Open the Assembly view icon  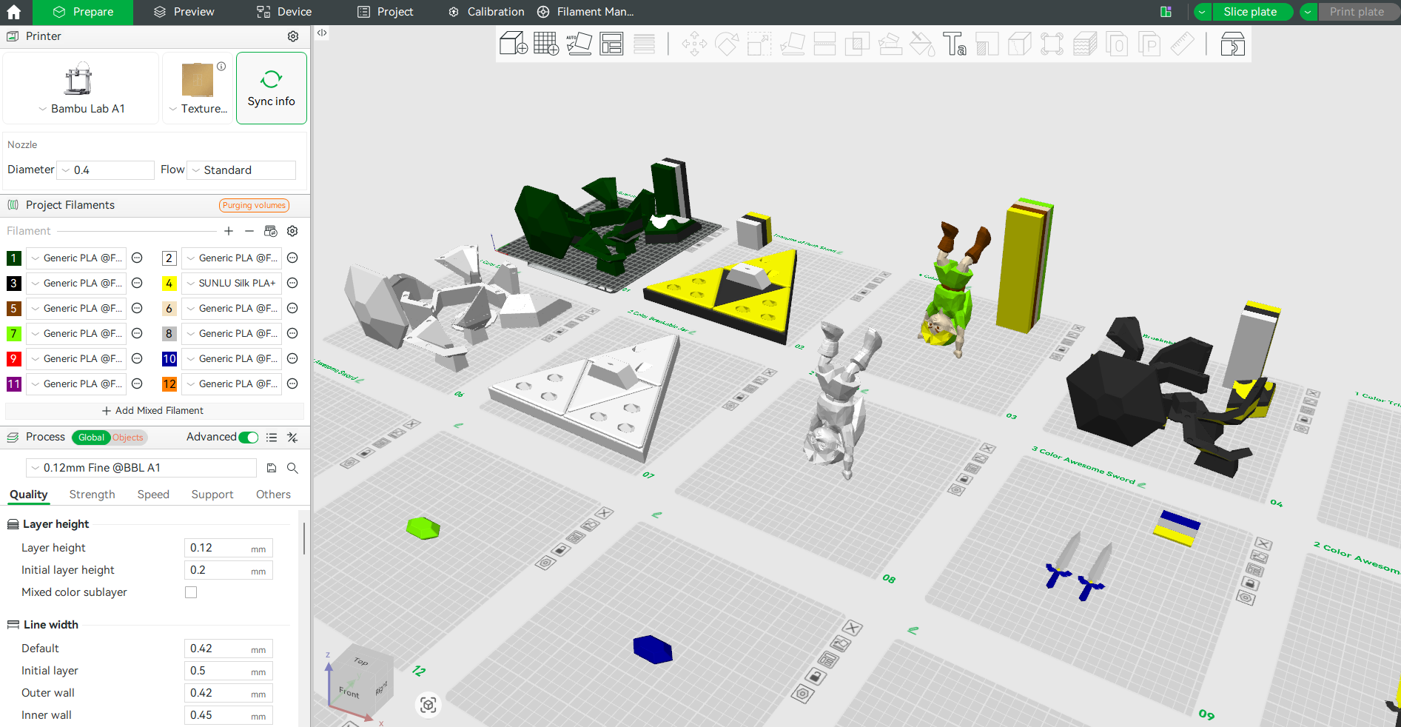tap(1232, 44)
